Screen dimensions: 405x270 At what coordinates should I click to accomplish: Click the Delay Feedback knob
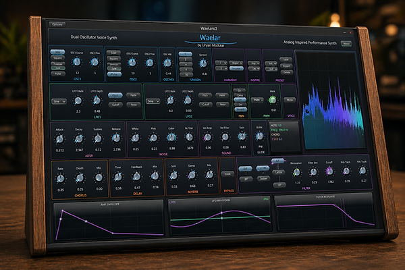136,176
